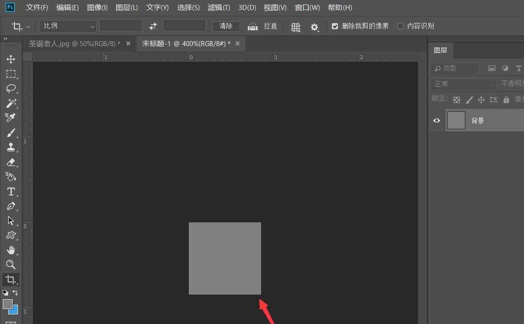Filter layers by type layer icon

(x=518, y=68)
